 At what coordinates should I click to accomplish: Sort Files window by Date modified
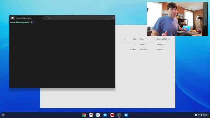(162, 39)
